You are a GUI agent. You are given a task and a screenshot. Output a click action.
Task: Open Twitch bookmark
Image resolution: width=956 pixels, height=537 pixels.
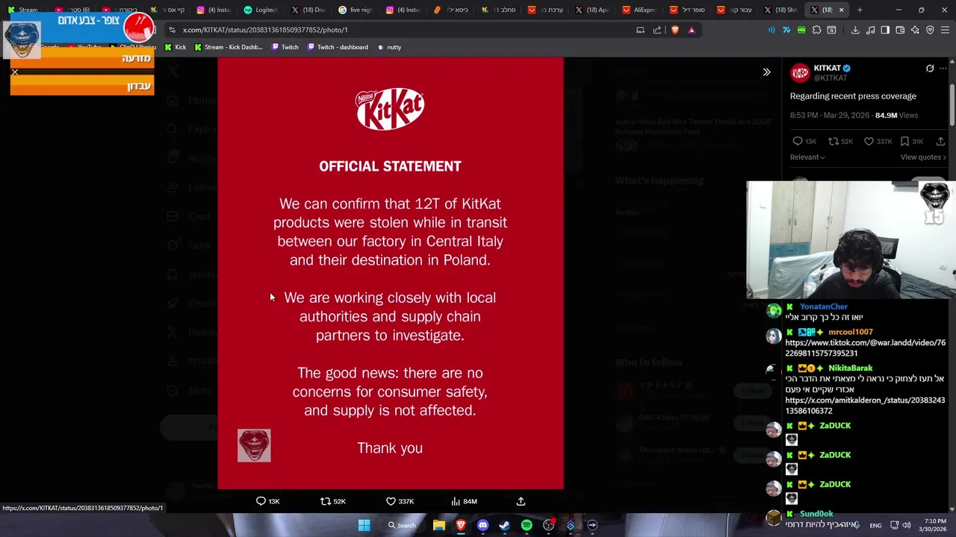(285, 47)
